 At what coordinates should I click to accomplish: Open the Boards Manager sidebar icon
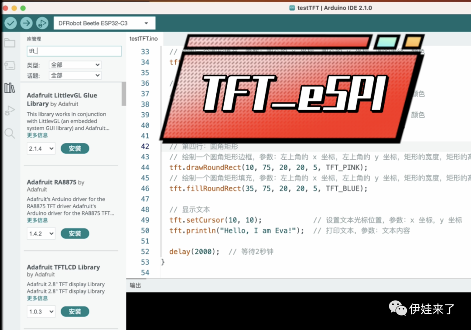click(x=10, y=65)
